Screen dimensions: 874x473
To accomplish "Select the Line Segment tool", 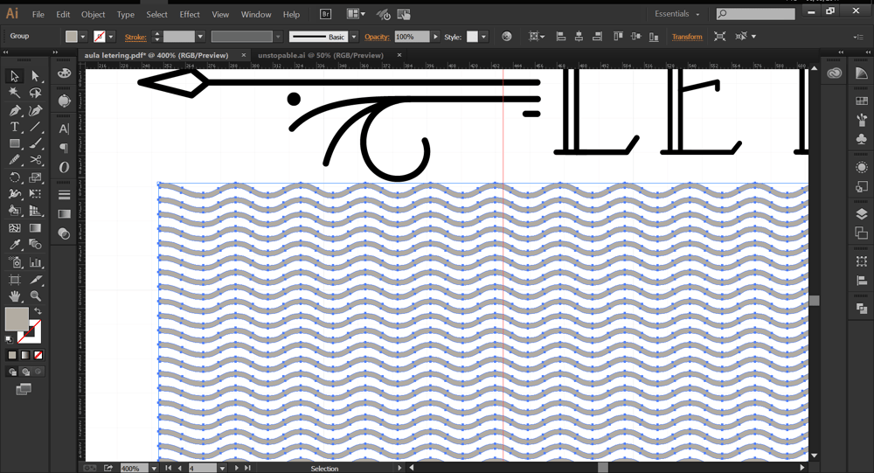I will coord(36,127).
